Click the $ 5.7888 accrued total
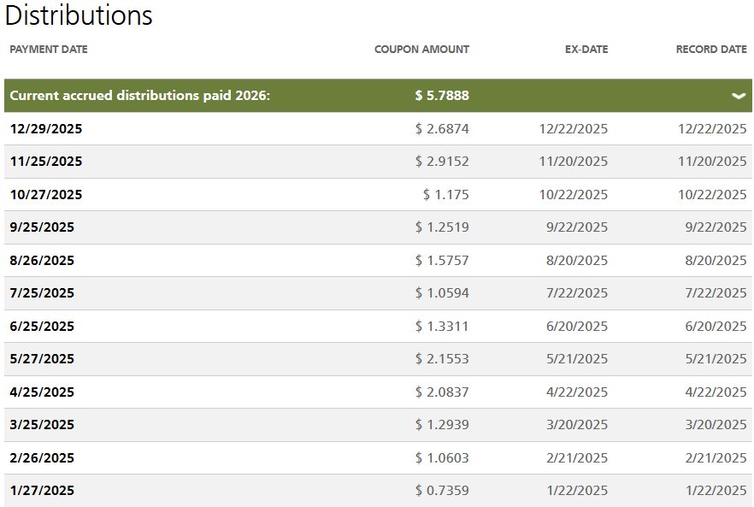The height and width of the screenshot is (507, 754). [442, 96]
